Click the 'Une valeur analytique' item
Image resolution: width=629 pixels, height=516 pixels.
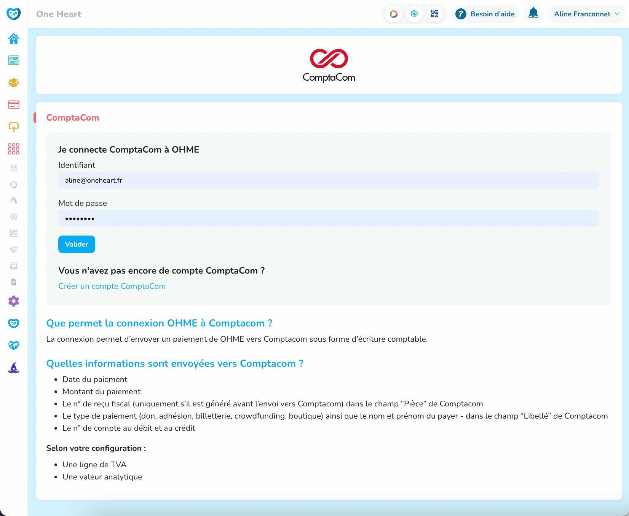tap(102, 477)
